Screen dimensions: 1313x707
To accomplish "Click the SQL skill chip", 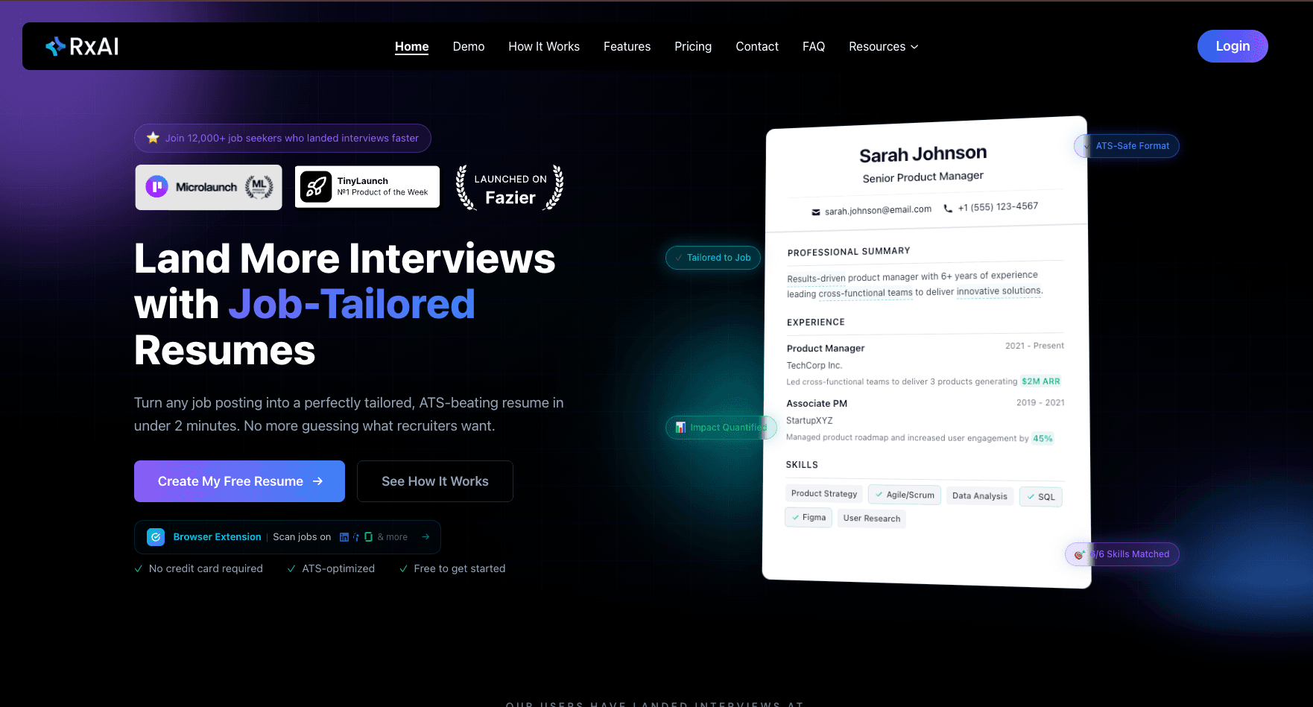I will [x=1041, y=497].
